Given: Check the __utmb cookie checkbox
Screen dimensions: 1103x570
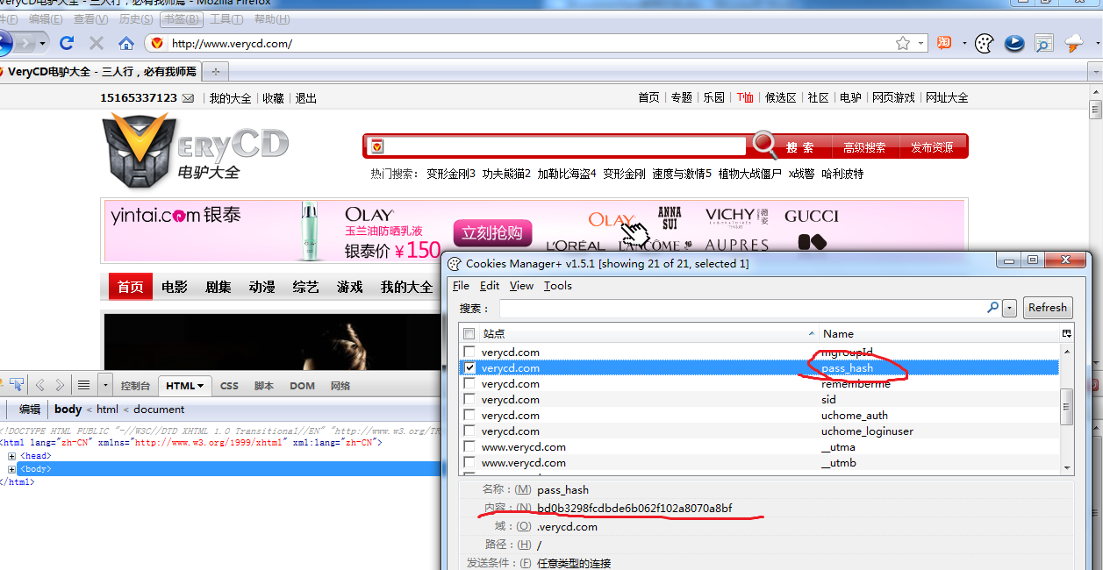Looking at the screenshot, I should click(469, 463).
